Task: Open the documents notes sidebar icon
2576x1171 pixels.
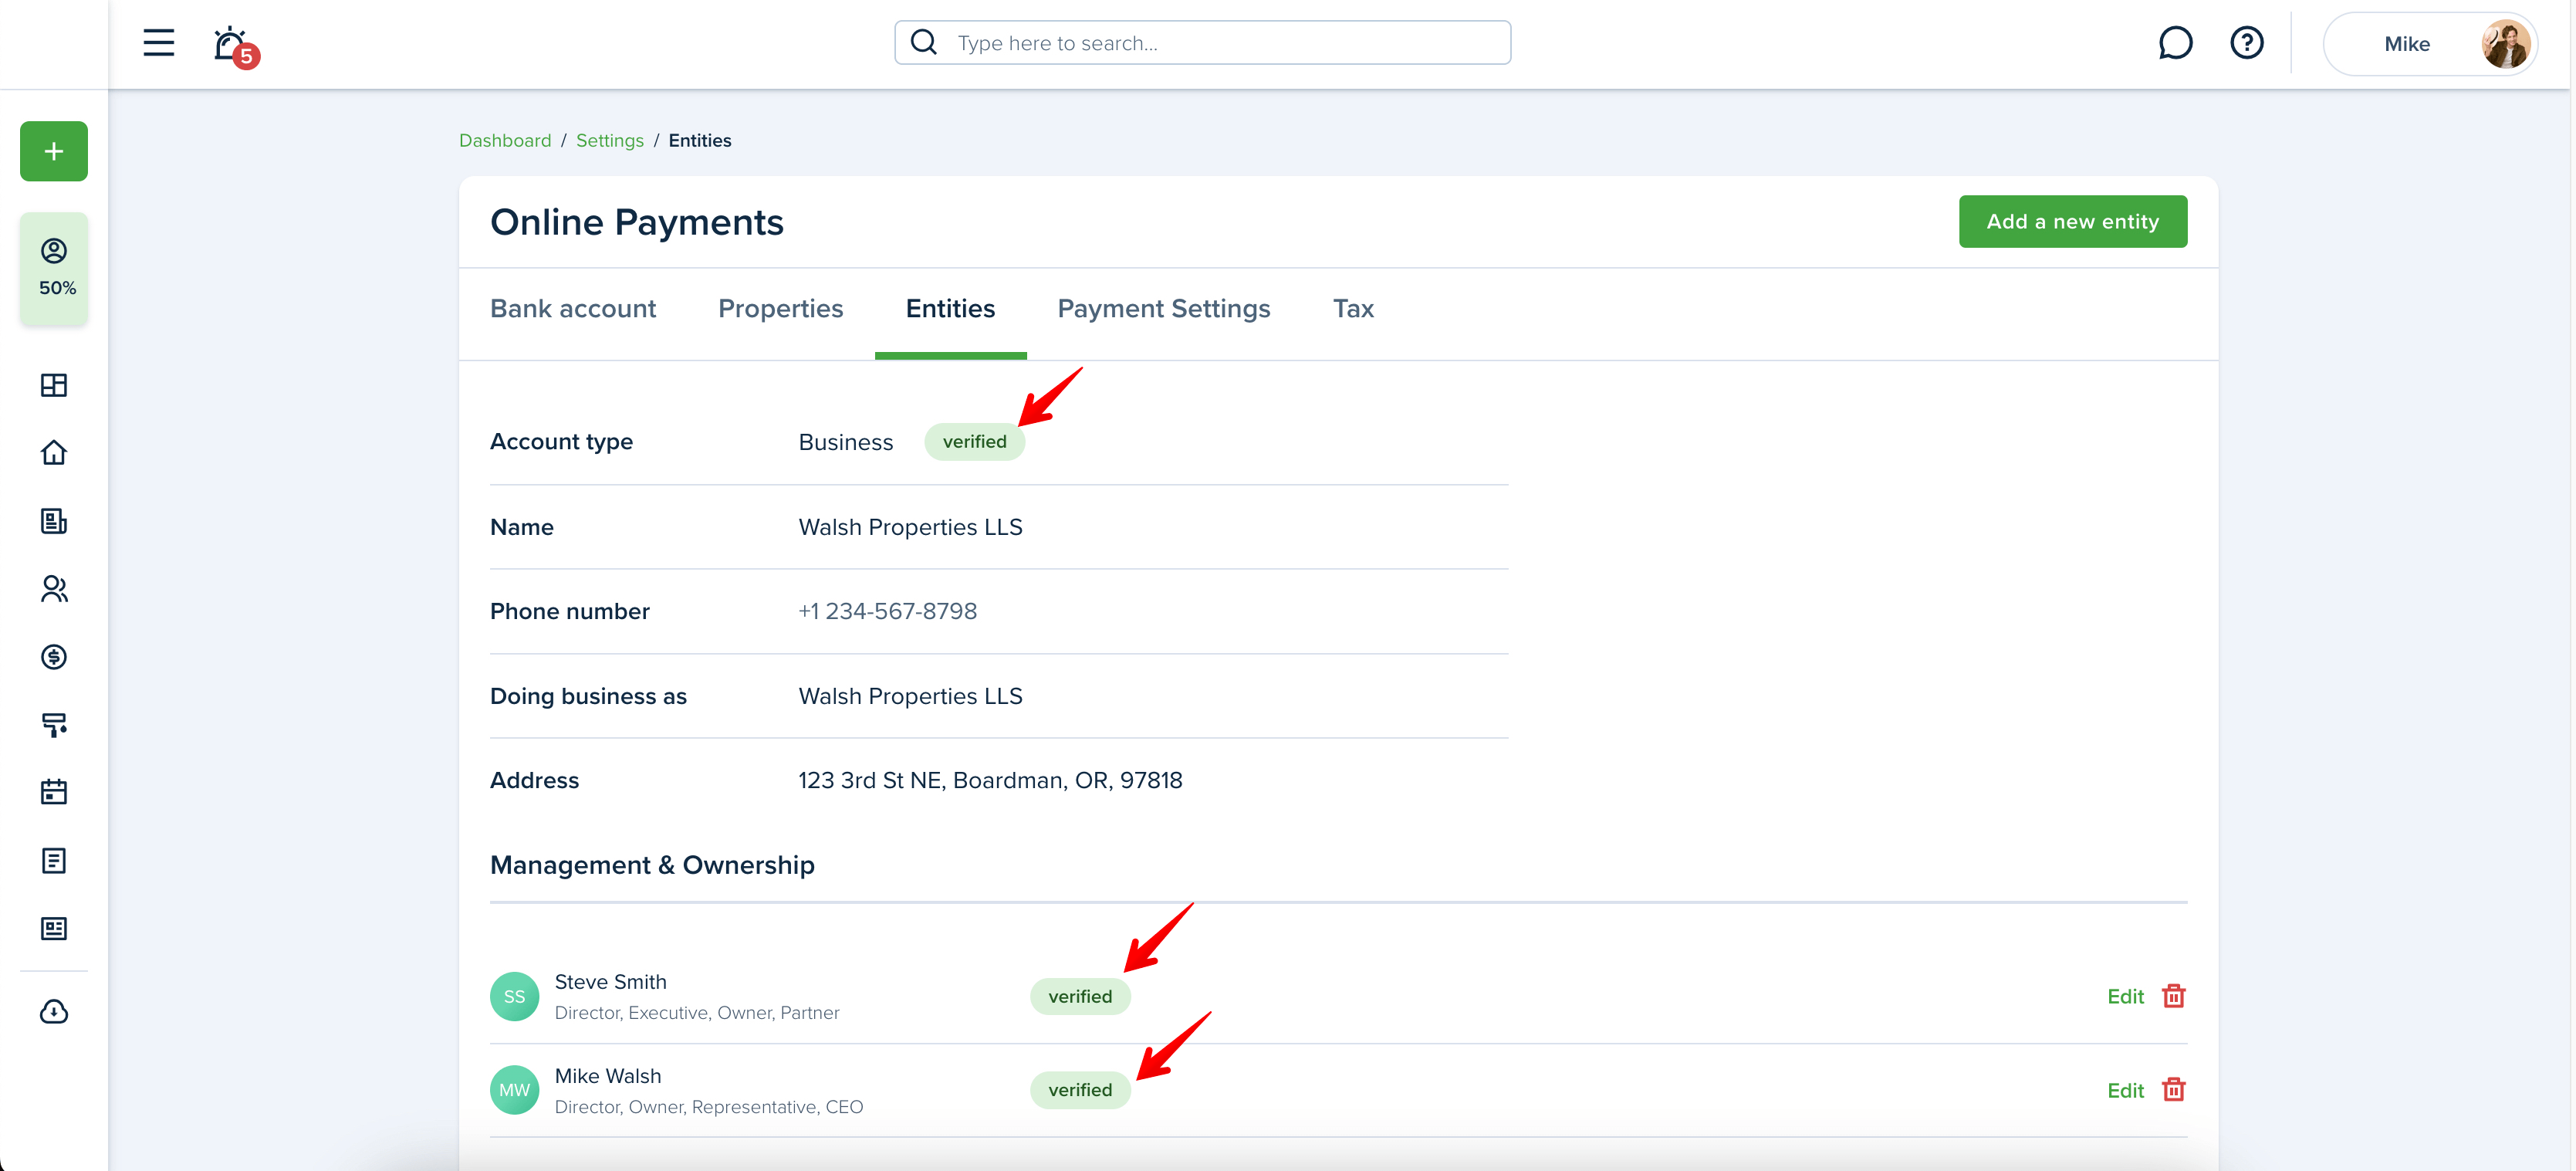Action: pyautogui.click(x=54, y=861)
